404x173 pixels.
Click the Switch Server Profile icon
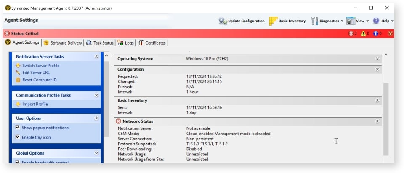click(18, 65)
